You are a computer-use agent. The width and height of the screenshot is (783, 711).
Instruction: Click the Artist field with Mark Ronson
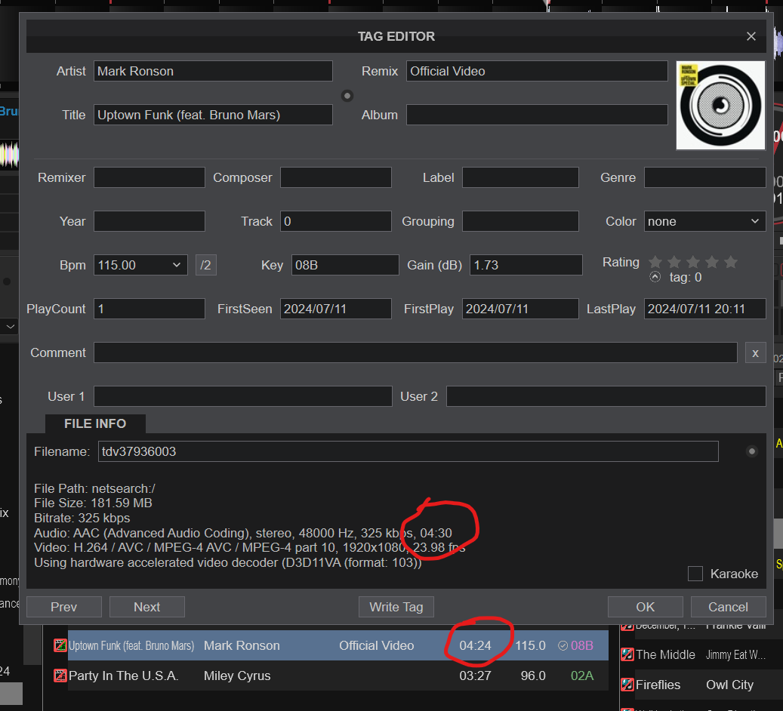213,71
